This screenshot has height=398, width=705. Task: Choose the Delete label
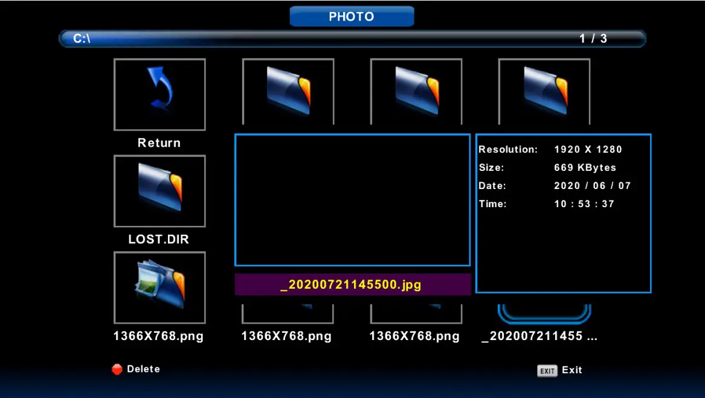point(143,369)
